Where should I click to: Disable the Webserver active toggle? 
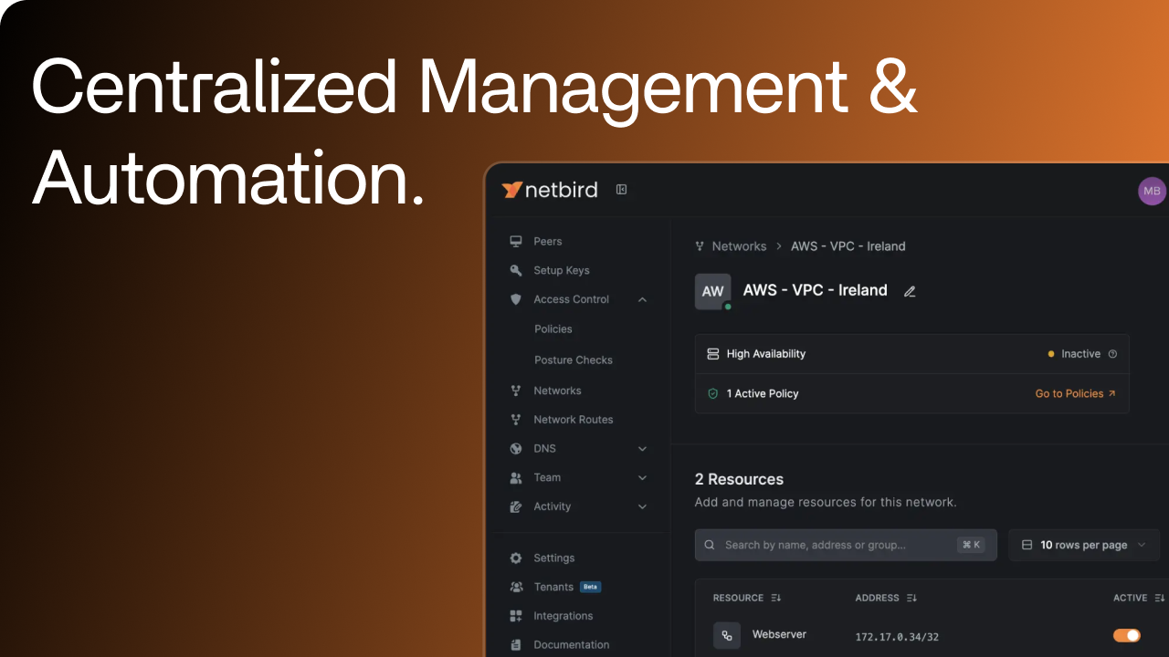tap(1126, 635)
